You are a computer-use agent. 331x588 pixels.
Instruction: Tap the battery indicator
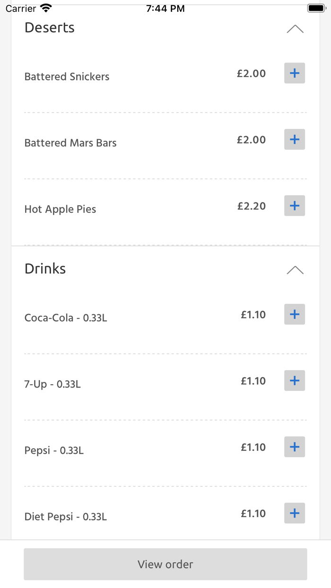[x=315, y=8]
